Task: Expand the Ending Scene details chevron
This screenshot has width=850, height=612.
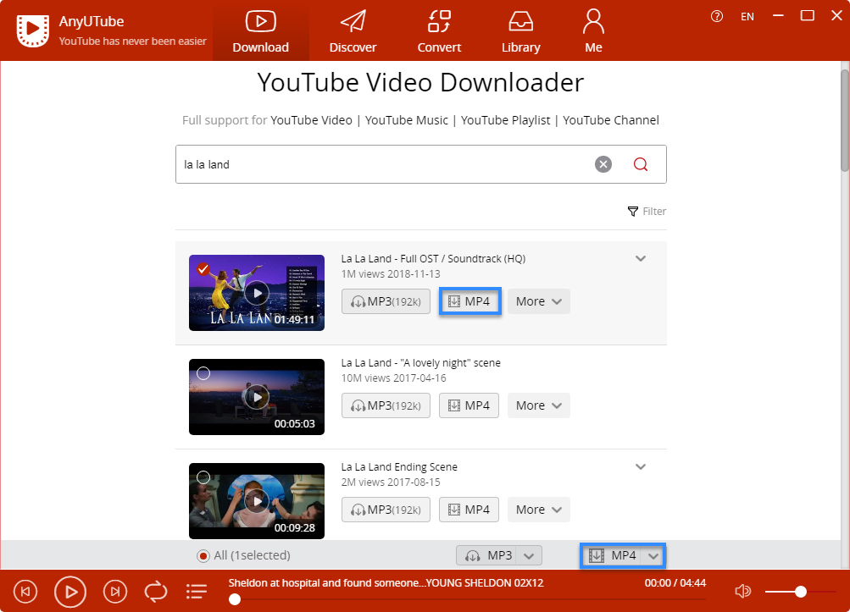Action: pyautogui.click(x=641, y=466)
